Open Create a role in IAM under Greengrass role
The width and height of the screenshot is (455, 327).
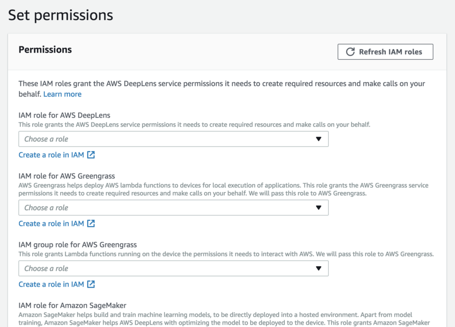point(51,224)
